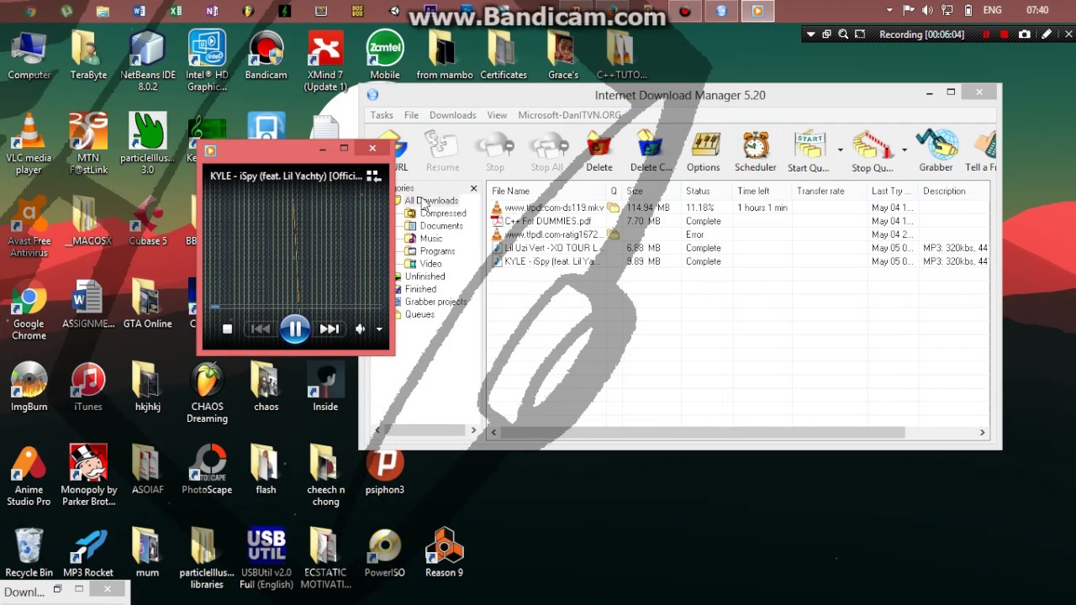Select the Finished category
Image resolution: width=1076 pixels, height=605 pixels.
(420, 289)
